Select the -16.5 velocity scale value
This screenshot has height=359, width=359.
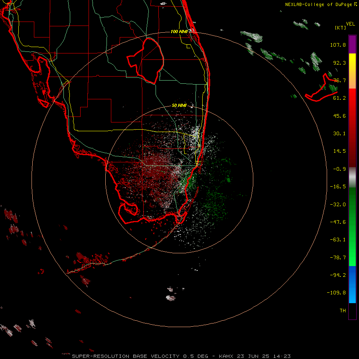pos(338,187)
